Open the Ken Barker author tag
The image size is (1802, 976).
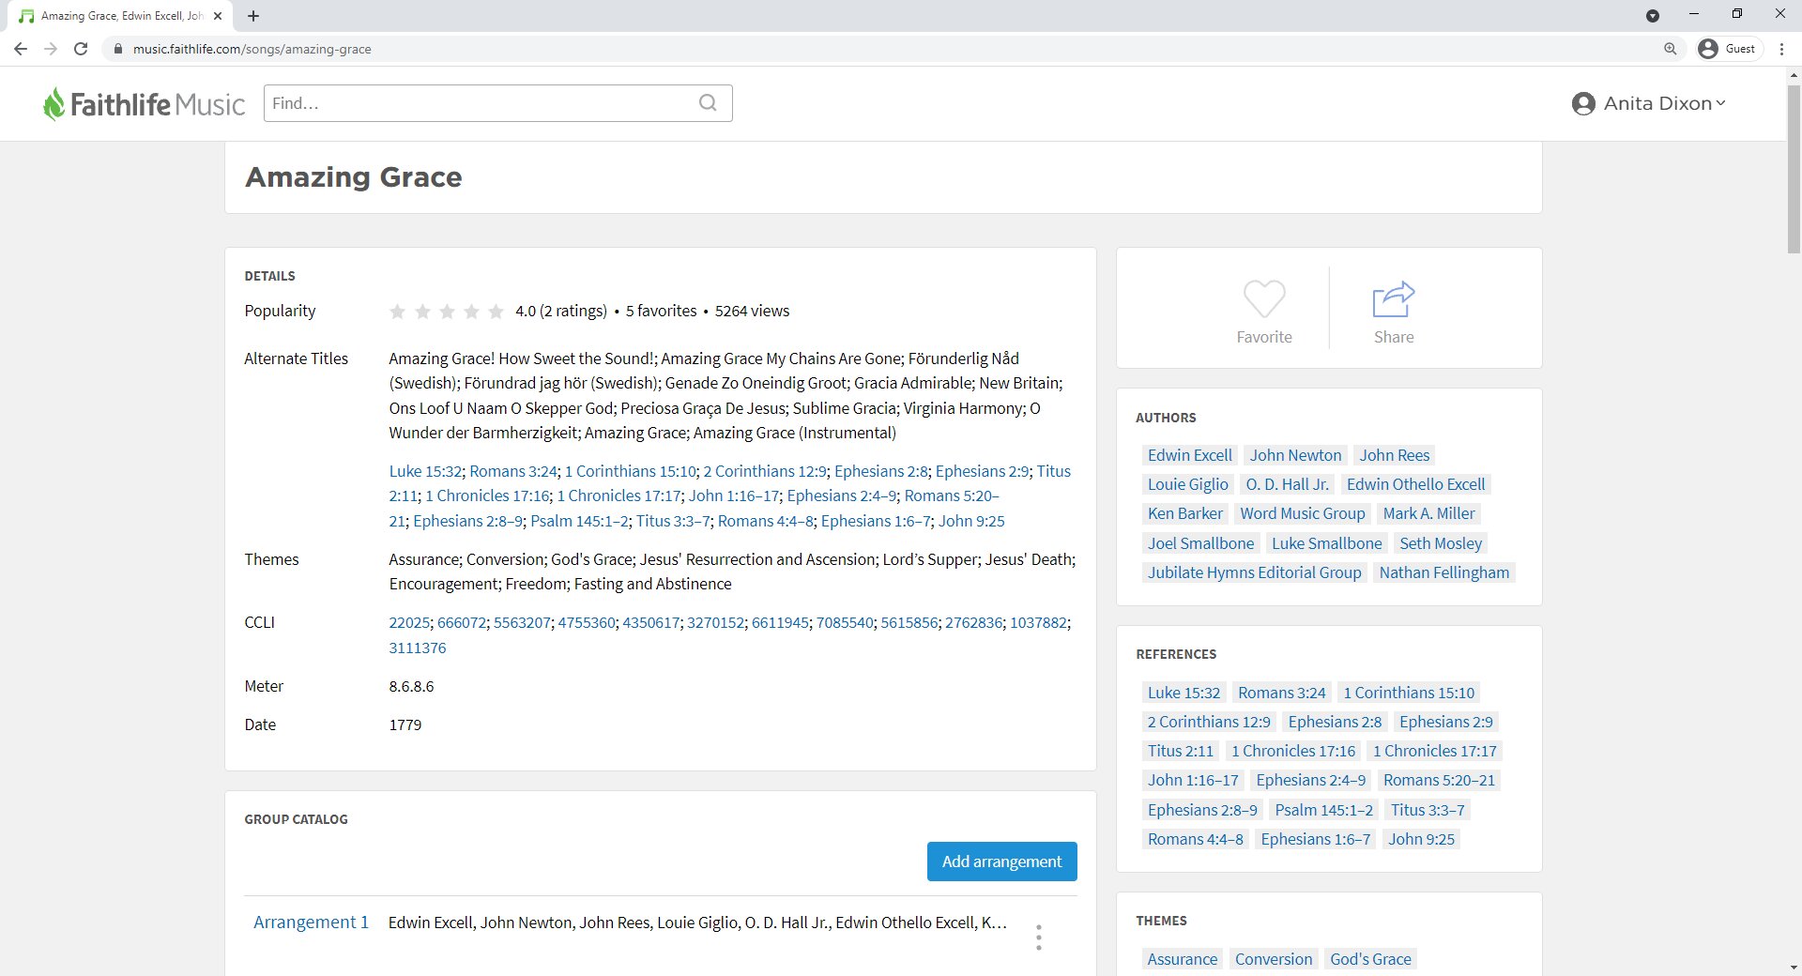1184,513
